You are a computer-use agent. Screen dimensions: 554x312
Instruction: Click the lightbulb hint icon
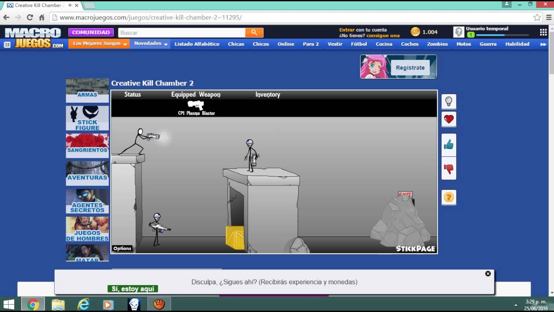(449, 101)
